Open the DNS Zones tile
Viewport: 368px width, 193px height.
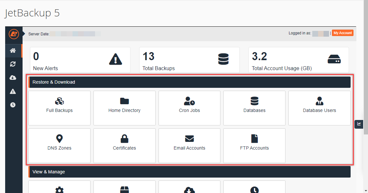[59, 146]
